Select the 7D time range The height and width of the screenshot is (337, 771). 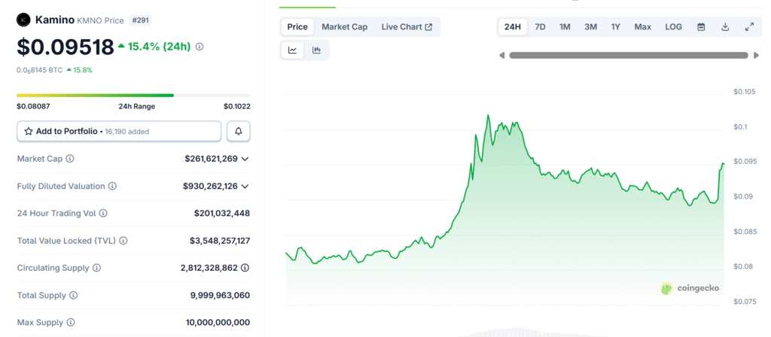point(540,27)
